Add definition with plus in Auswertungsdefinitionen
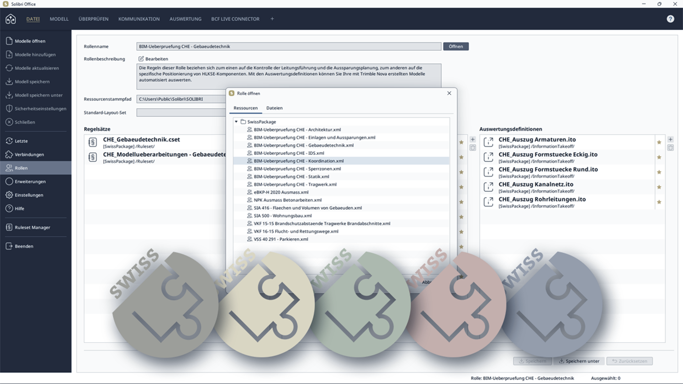This screenshot has height=384, width=683. click(671, 139)
